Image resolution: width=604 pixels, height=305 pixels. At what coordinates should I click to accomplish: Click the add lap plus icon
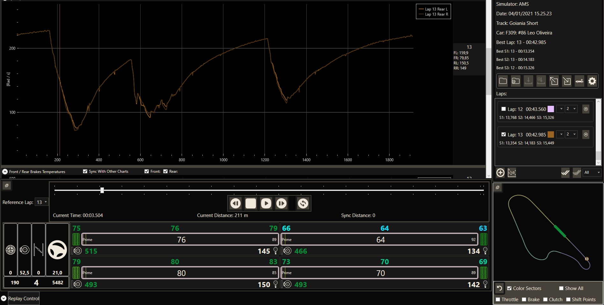[x=500, y=172]
